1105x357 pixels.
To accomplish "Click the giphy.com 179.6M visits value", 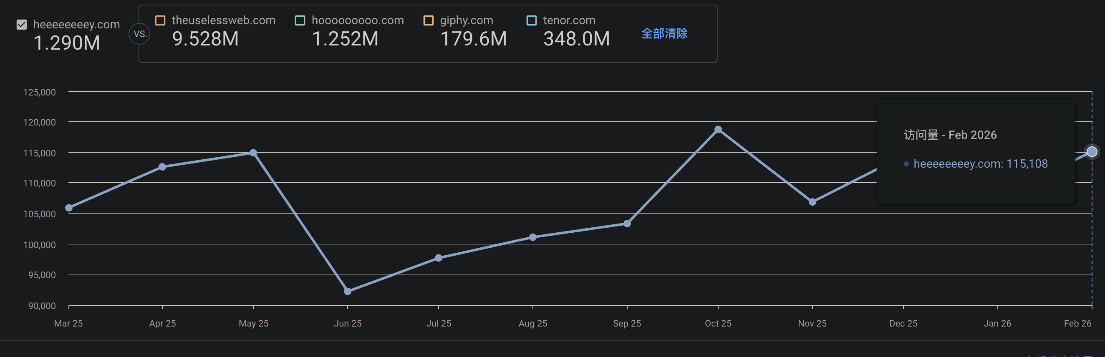I will coord(473,40).
